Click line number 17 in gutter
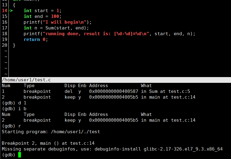The width and height of the screenshot is (231, 159). click(5, 28)
